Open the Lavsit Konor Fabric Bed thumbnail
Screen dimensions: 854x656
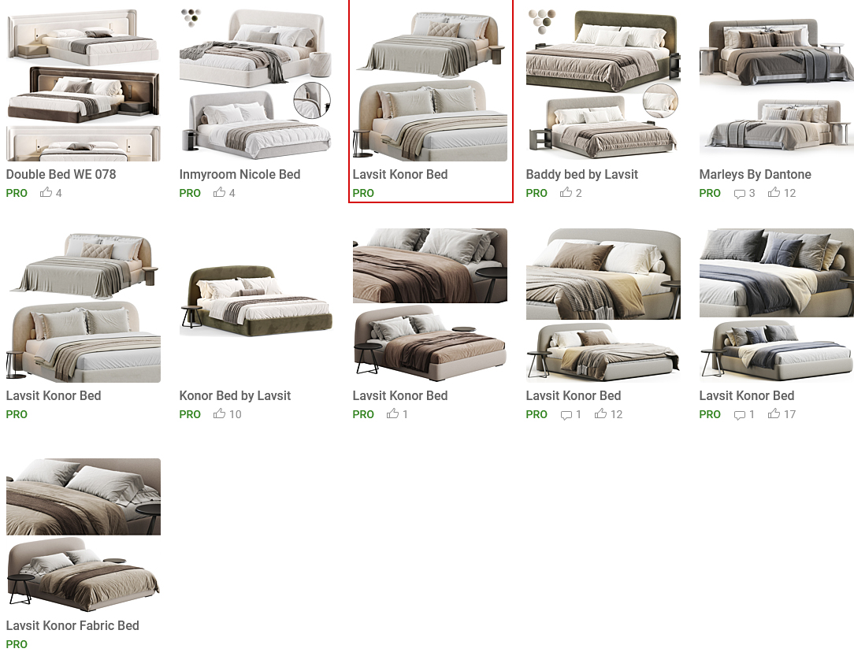(x=84, y=535)
